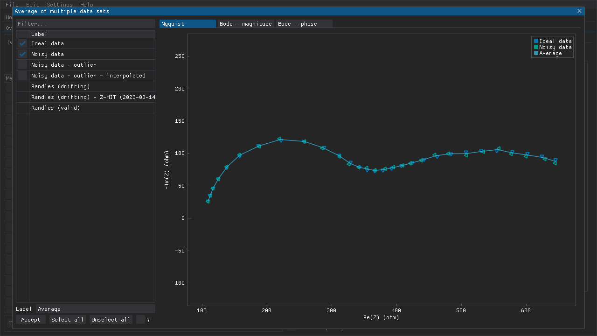Select the Randles (drifting) row text
This screenshot has width=597, height=336.
(x=61, y=86)
